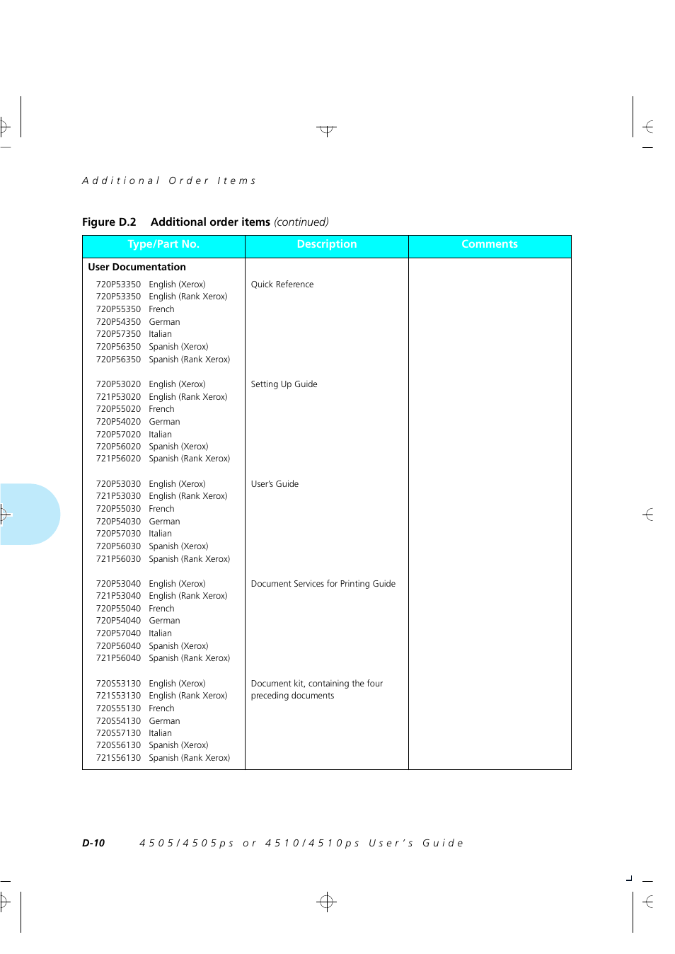This screenshot has width=675, height=954.
Task: Click the "Figure D.2" label
Action: tap(109, 222)
